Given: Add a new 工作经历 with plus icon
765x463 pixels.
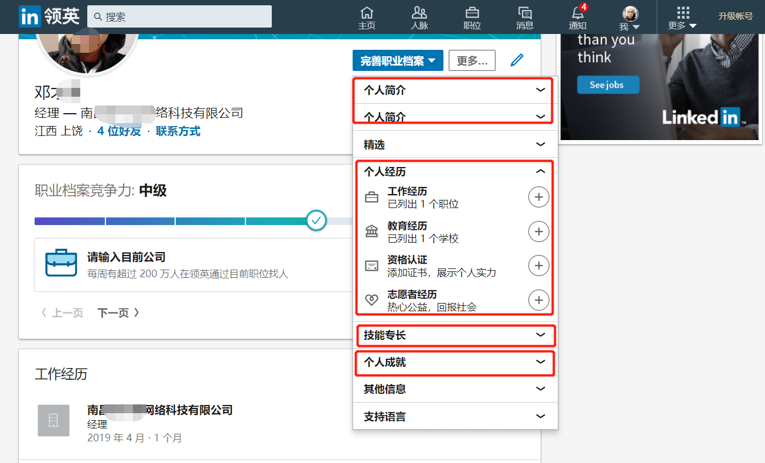Looking at the screenshot, I should coord(538,198).
